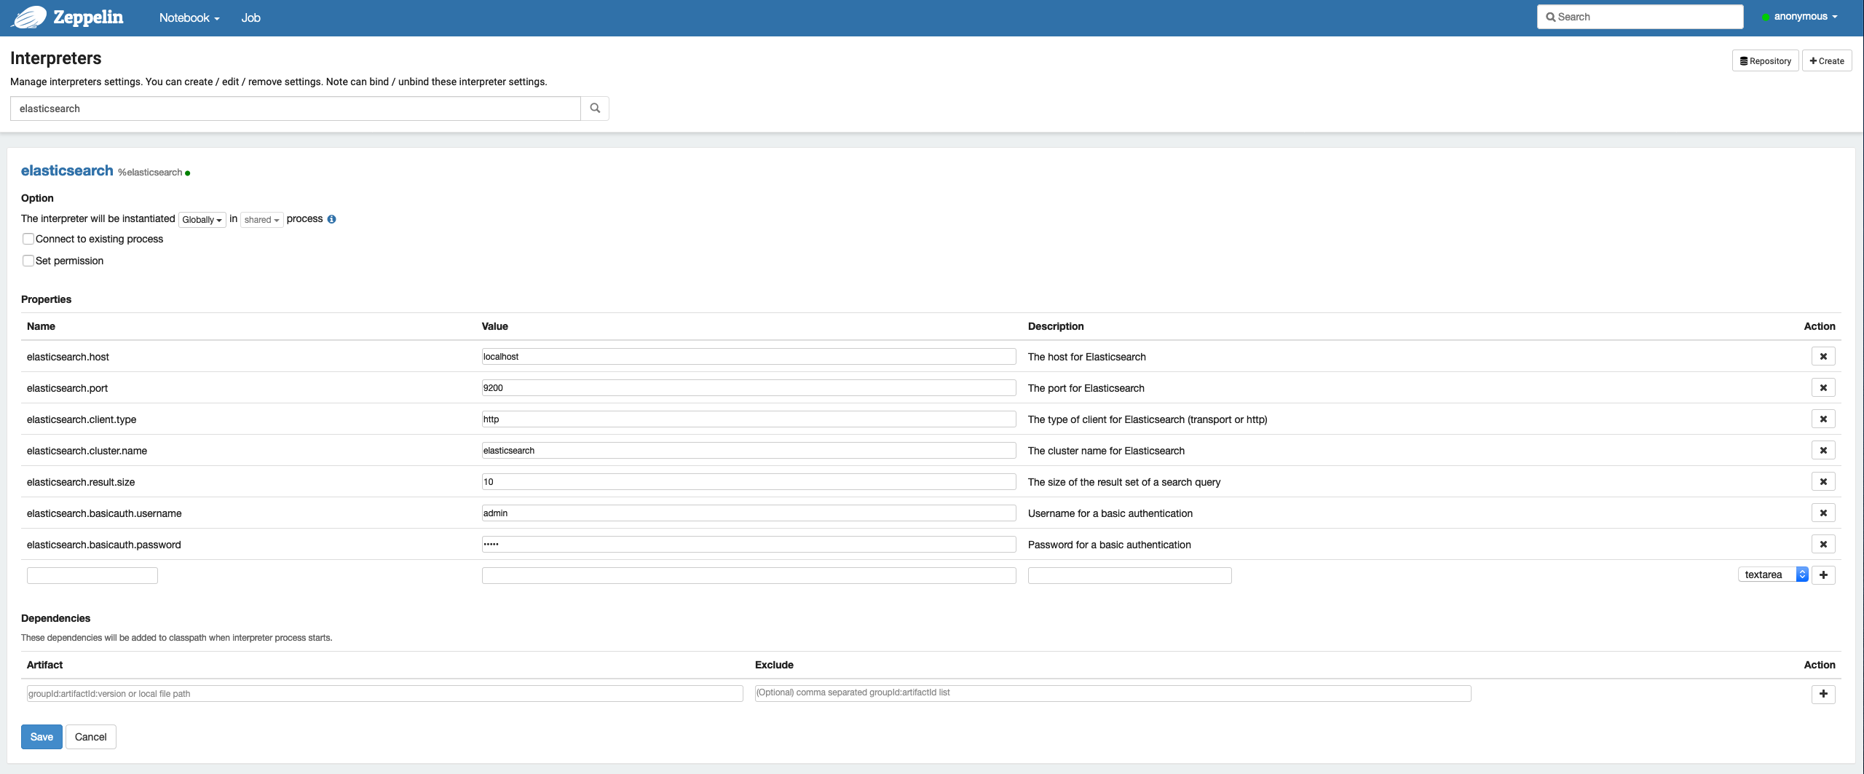
Task: Edit the elasticsearch.port value field
Action: tap(749, 388)
